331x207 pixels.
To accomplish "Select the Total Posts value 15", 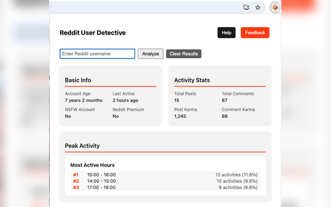I will [177, 100].
